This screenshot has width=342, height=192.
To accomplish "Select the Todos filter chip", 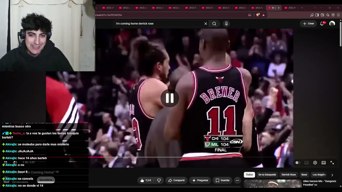I will (249, 175).
